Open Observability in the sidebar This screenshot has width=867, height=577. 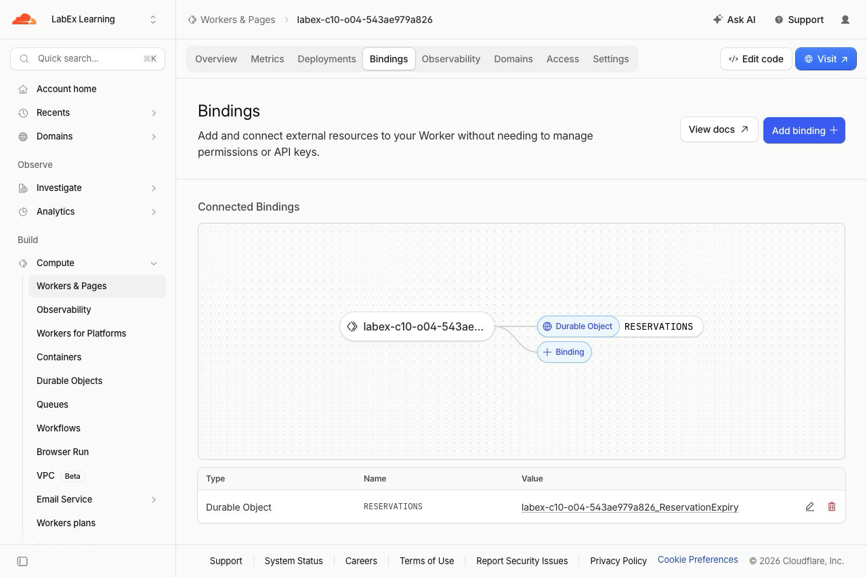point(97,309)
